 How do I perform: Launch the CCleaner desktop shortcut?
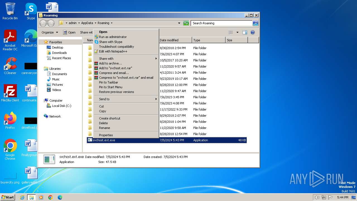point(10,66)
